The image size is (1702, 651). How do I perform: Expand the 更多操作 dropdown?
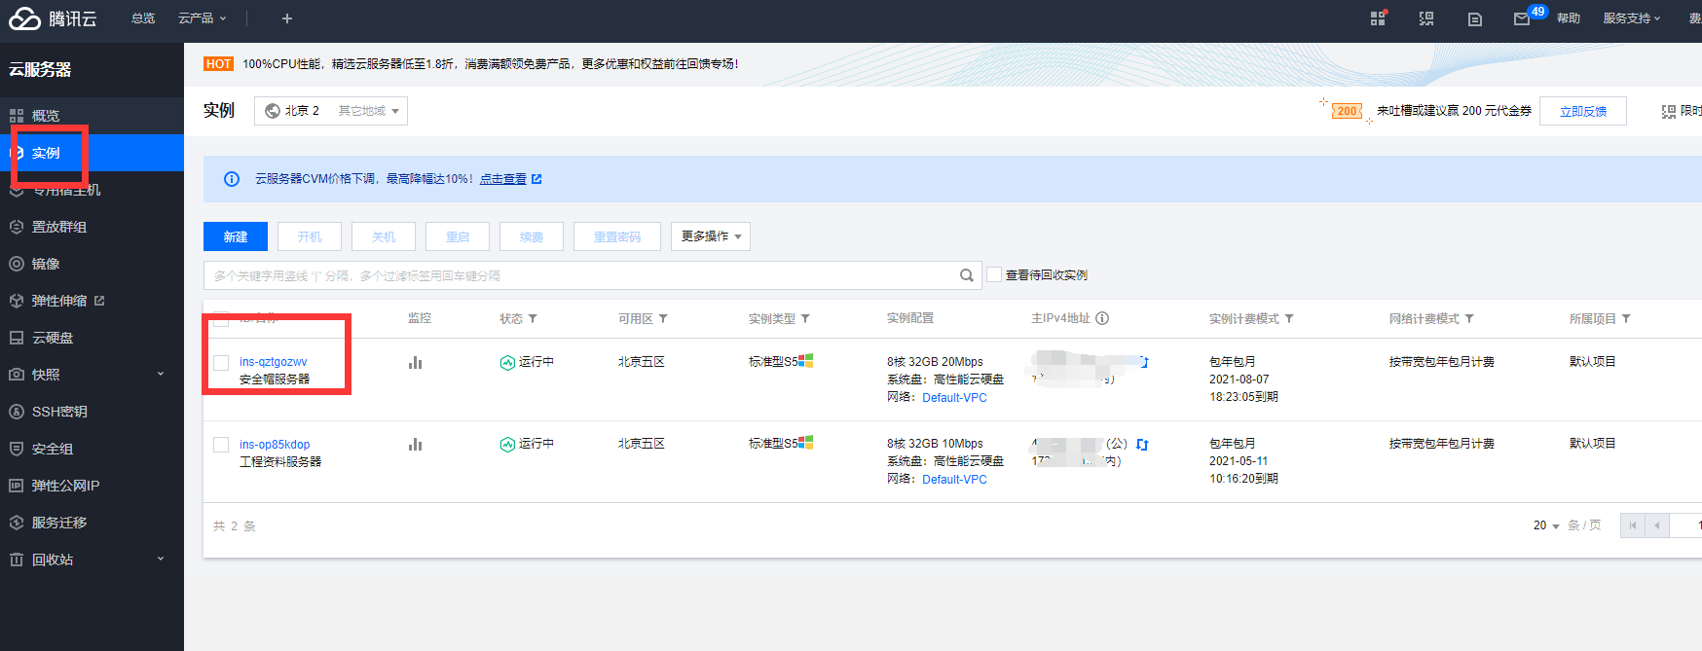[711, 236]
